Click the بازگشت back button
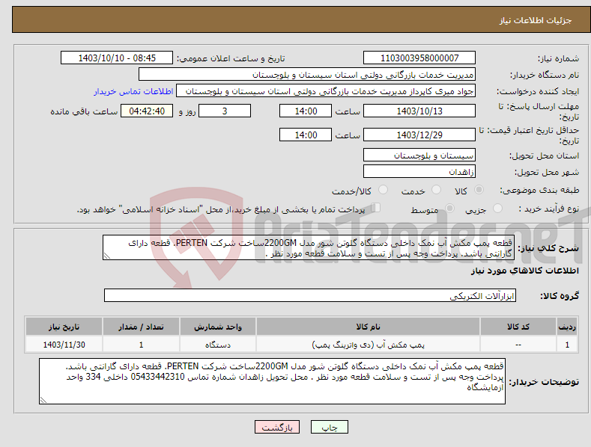Image resolution: width=591 pixels, height=447 pixels. (x=277, y=427)
